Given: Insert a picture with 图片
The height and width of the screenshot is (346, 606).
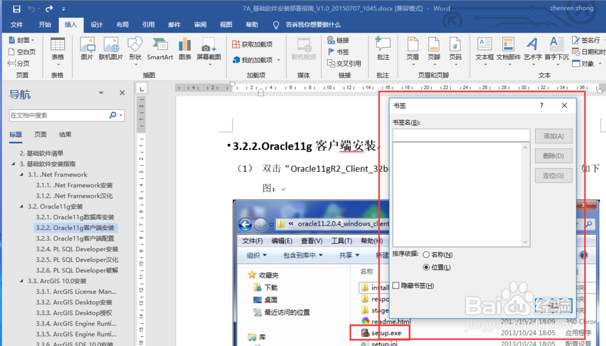Looking at the screenshot, I should click(87, 50).
